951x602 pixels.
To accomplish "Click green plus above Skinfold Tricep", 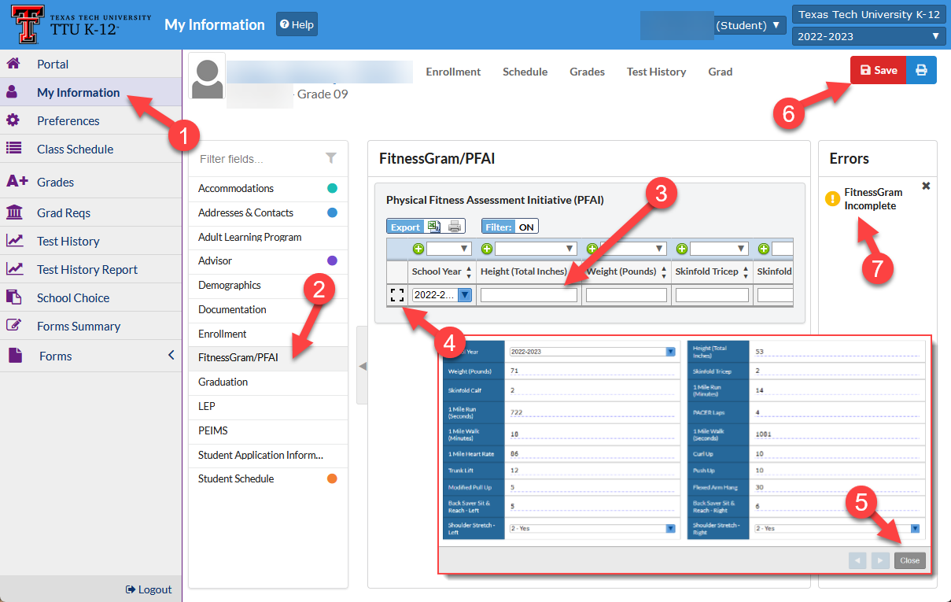I will (681, 249).
